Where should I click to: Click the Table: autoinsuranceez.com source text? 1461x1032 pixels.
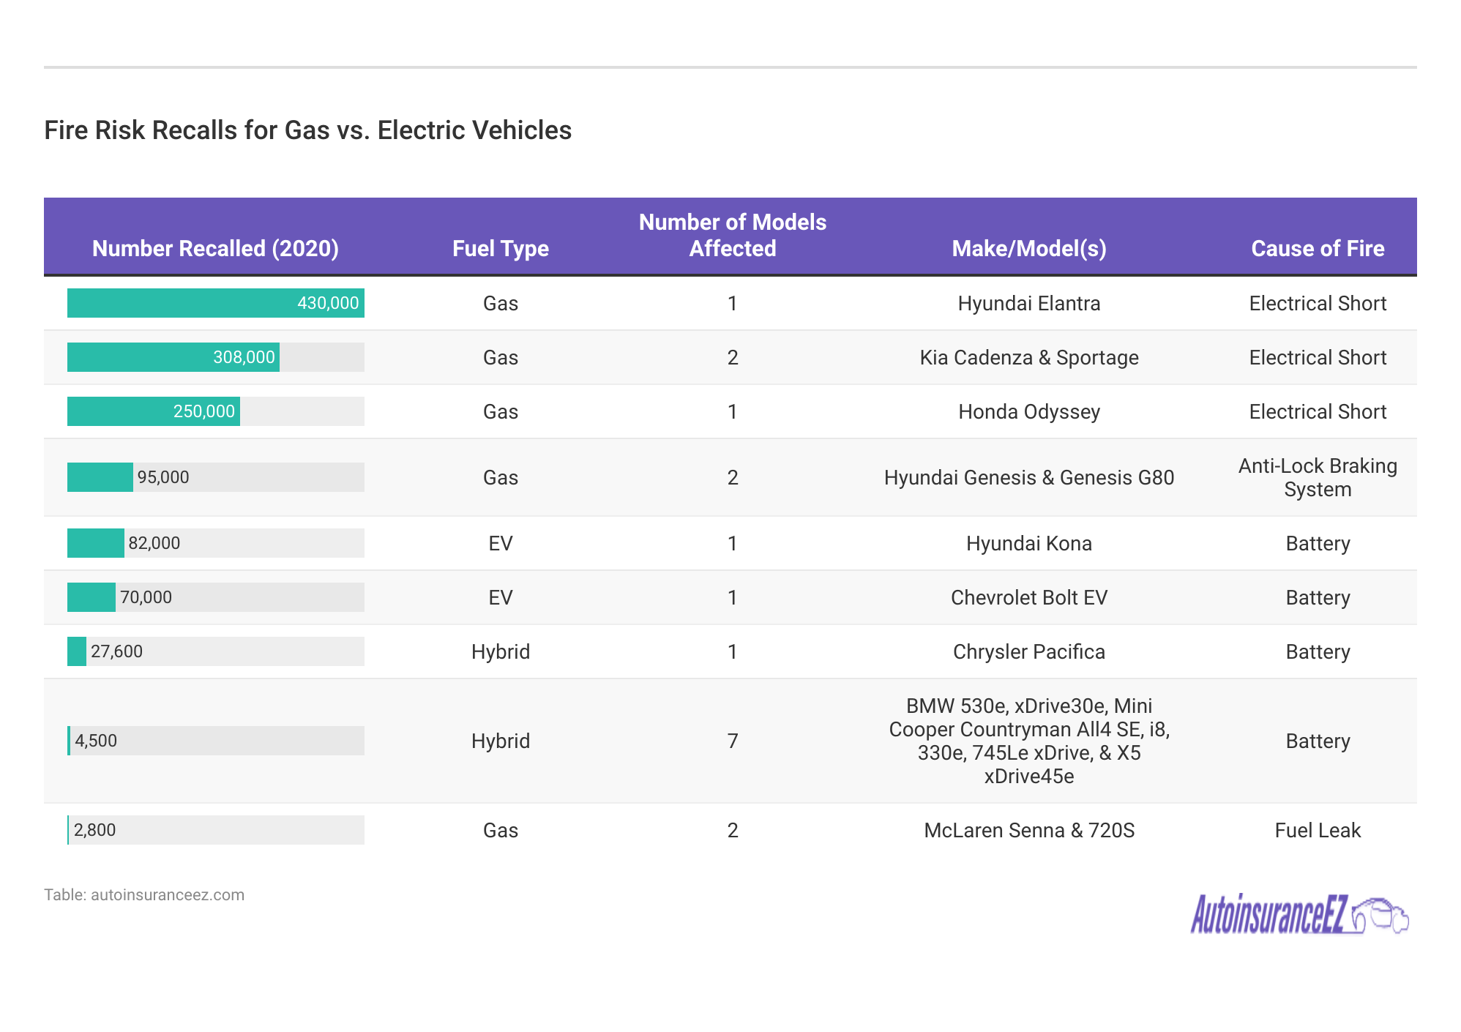144,894
